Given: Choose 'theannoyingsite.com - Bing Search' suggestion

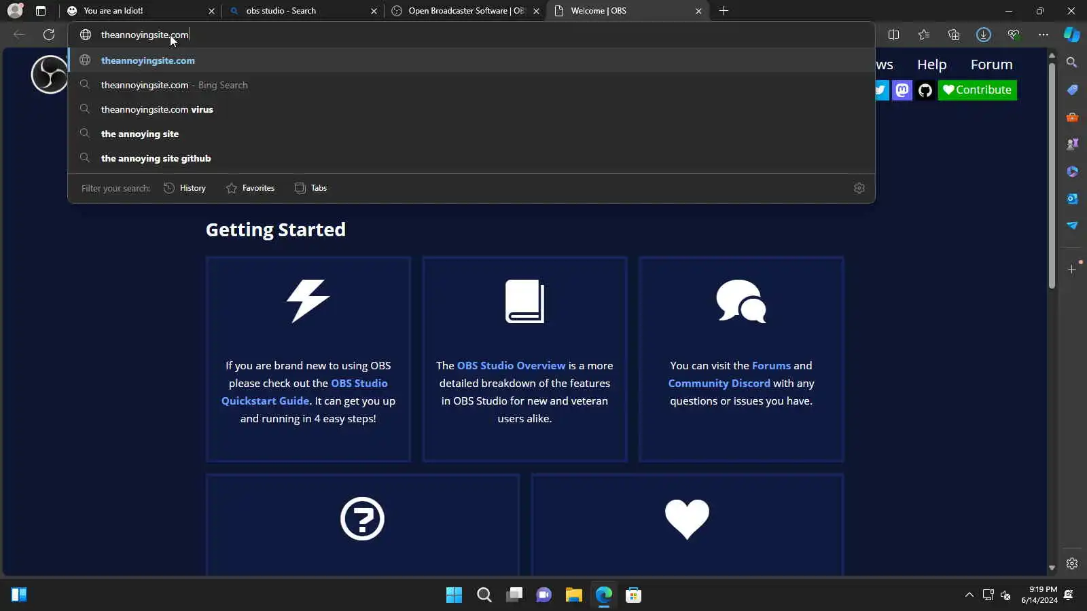Looking at the screenshot, I should (471, 85).
